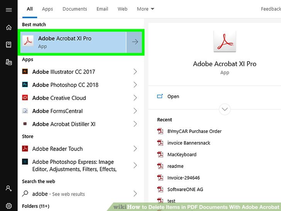Click PDF icon next to Invoice-294646
281x211 pixels.
pyautogui.click(x=160, y=178)
